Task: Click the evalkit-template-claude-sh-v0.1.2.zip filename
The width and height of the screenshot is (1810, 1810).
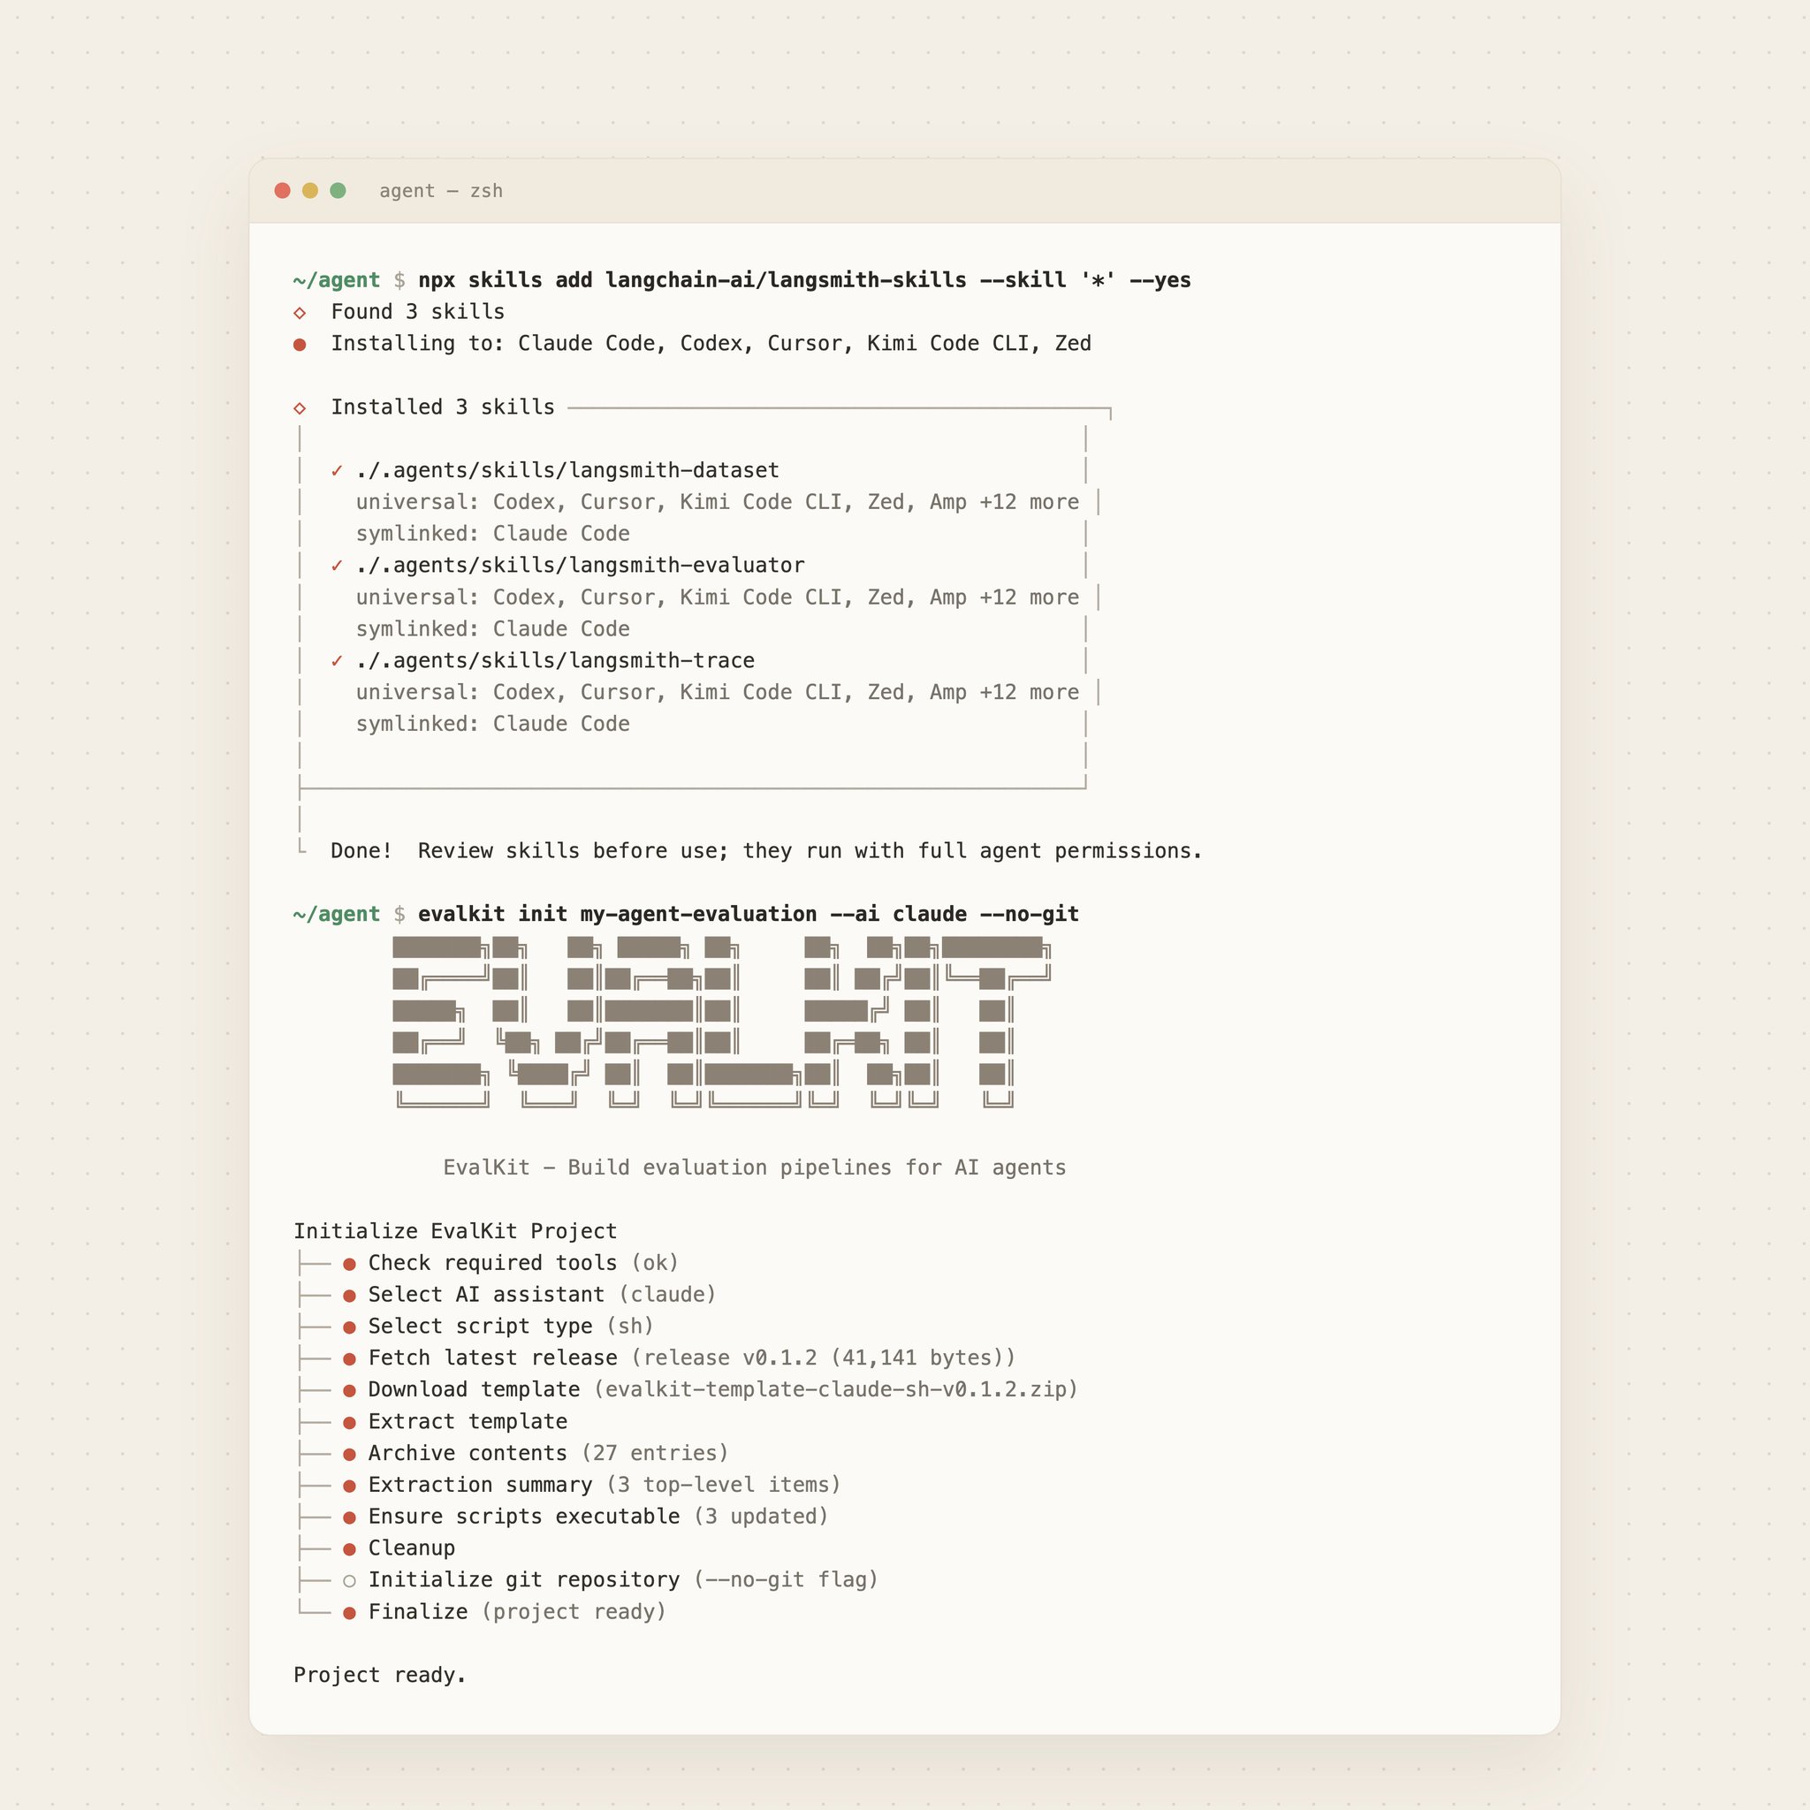Action: tap(836, 1390)
